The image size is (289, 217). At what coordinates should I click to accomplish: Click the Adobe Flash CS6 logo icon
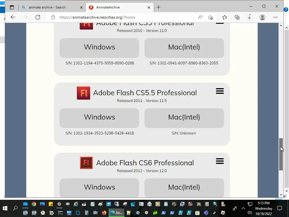[86, 163]
